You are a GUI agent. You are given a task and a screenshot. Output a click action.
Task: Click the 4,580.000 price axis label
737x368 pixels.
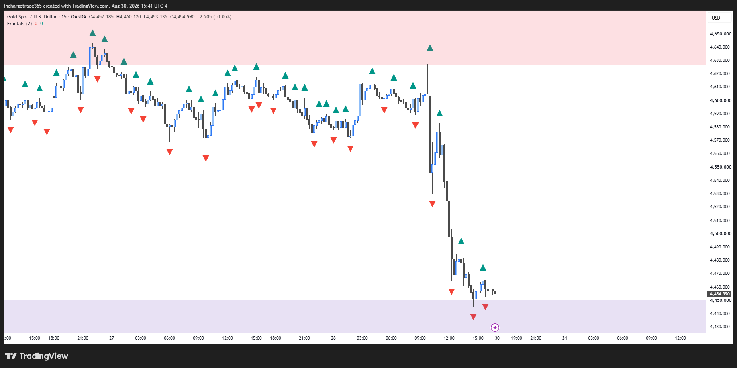[x=720, y=127]
